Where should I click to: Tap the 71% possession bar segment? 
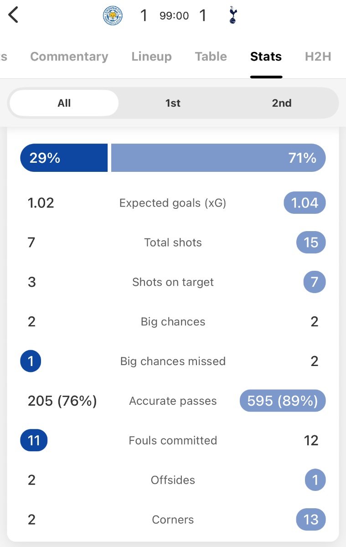[218, 158]
